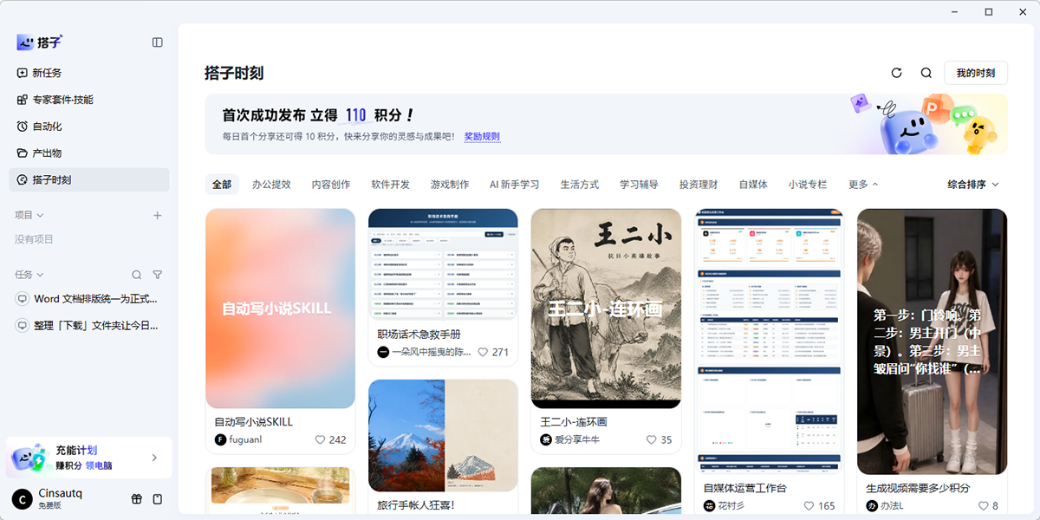
Task: Open the task filter funnel icon
Action: [158, 275]
